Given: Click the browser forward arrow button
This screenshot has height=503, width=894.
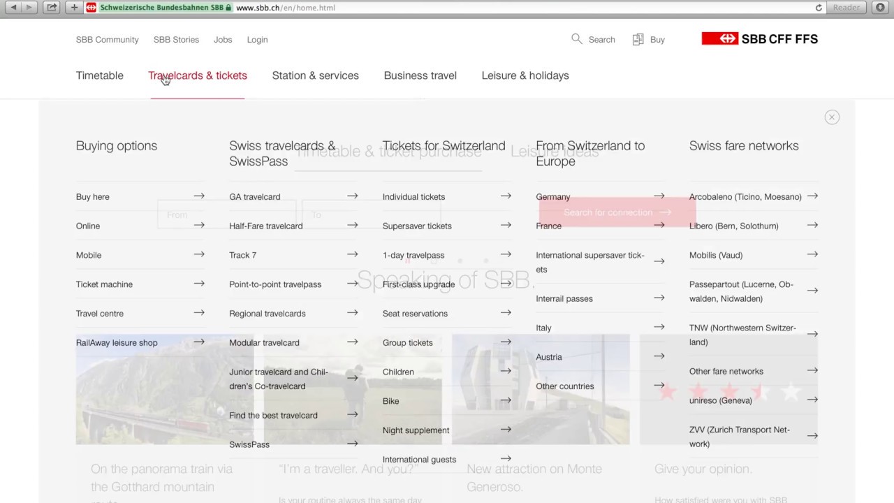Looking at the screenshot, I should click(x=29, y=8).
